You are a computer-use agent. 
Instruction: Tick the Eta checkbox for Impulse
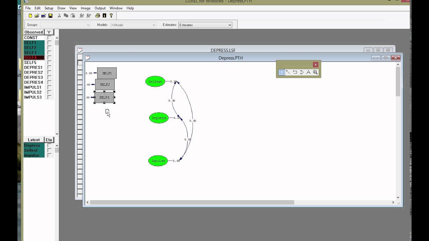49,155
